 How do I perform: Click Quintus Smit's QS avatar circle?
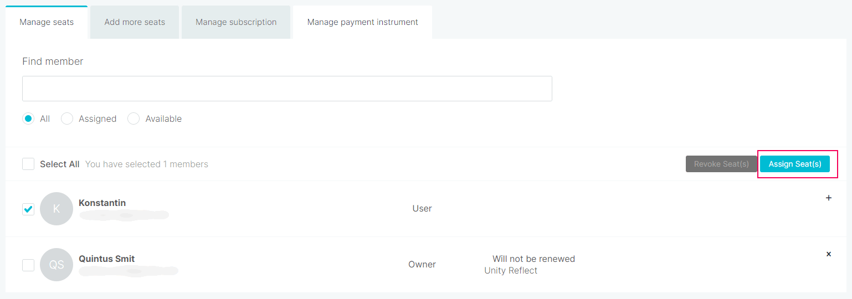point(57,265)
